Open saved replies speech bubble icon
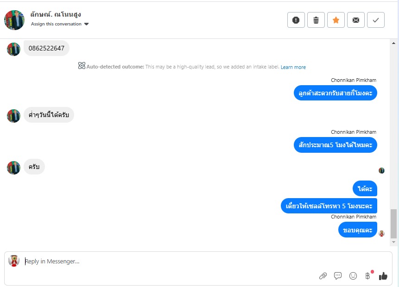 pos(338,276)
